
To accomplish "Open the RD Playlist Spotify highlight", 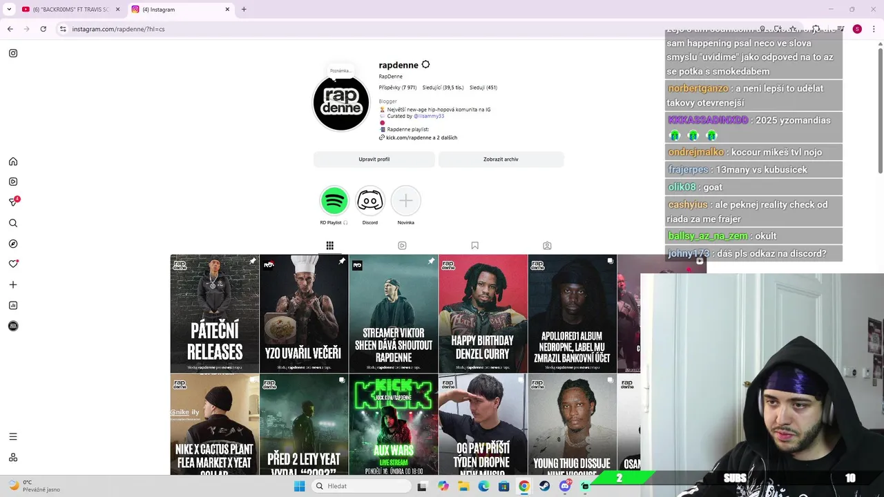I will (334, 201).
